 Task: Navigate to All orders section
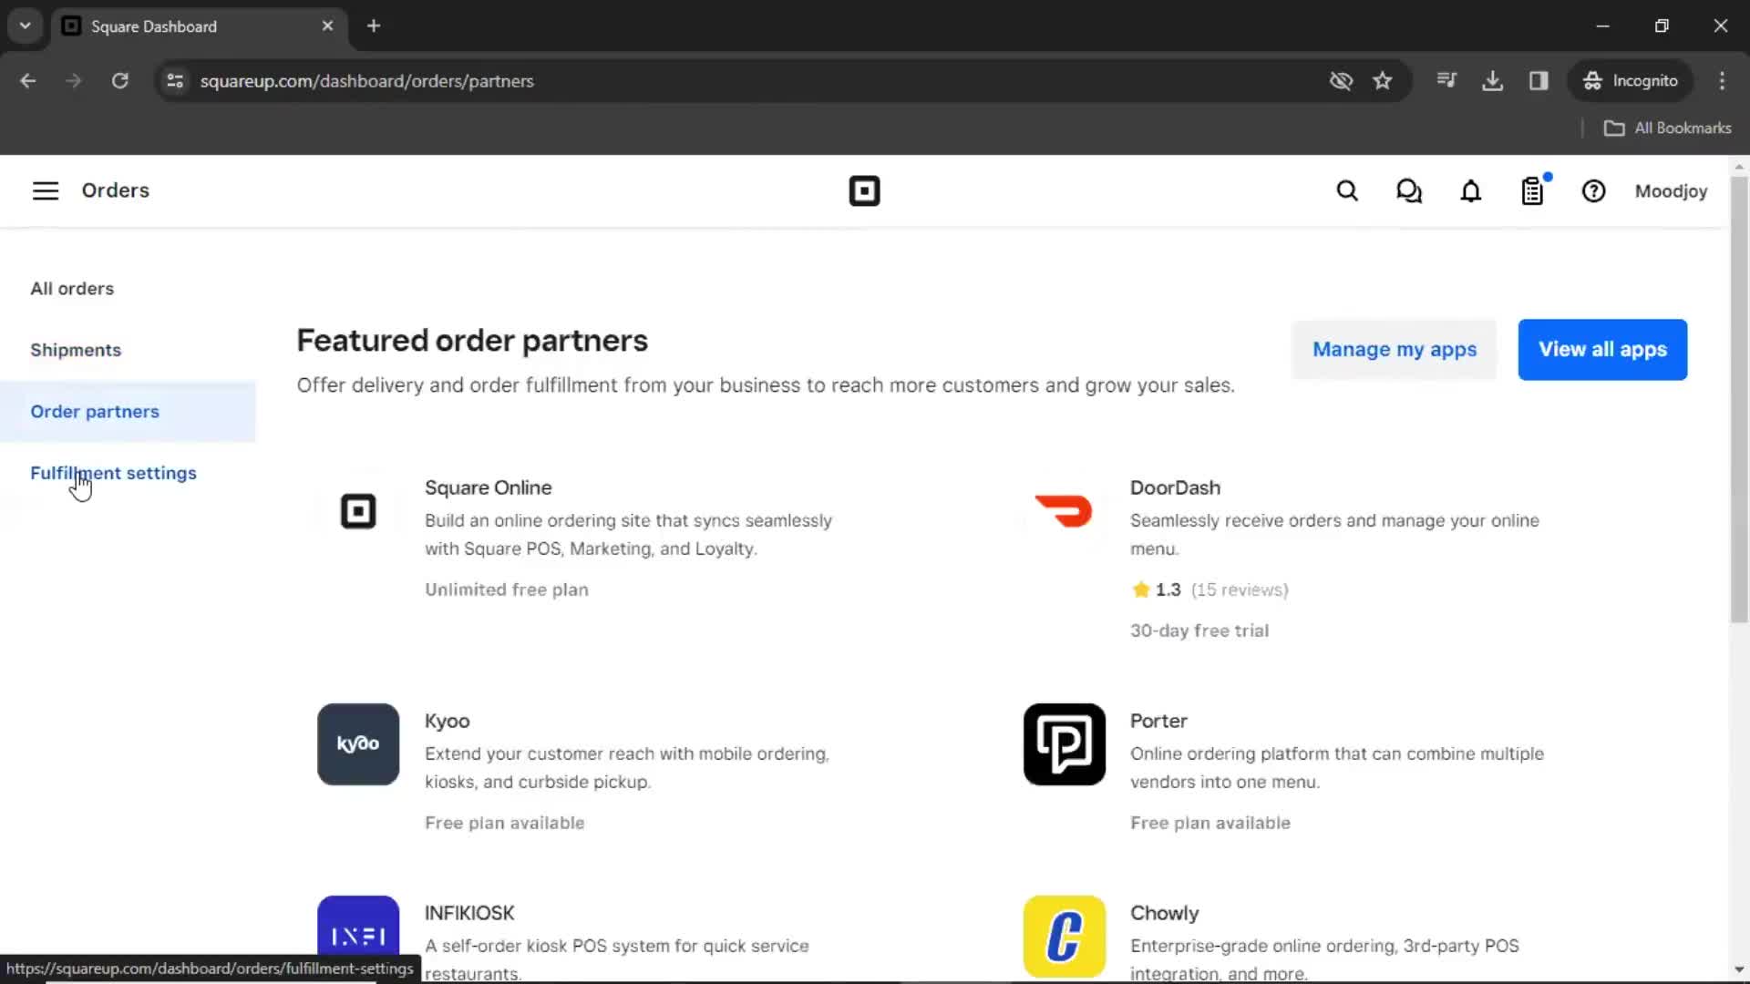[x=71, y=287]
